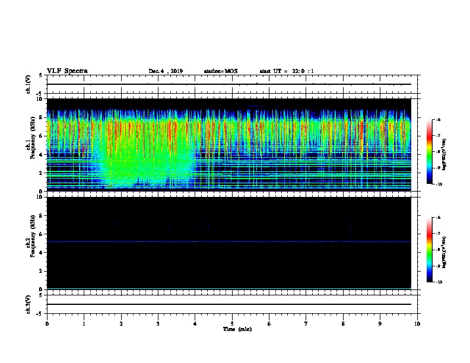Viewport: 470px width, 363px height.
Task: Click the "start UT = 22: 0 : 1" text
Action: pyautogui.click(x=287, y=71)
